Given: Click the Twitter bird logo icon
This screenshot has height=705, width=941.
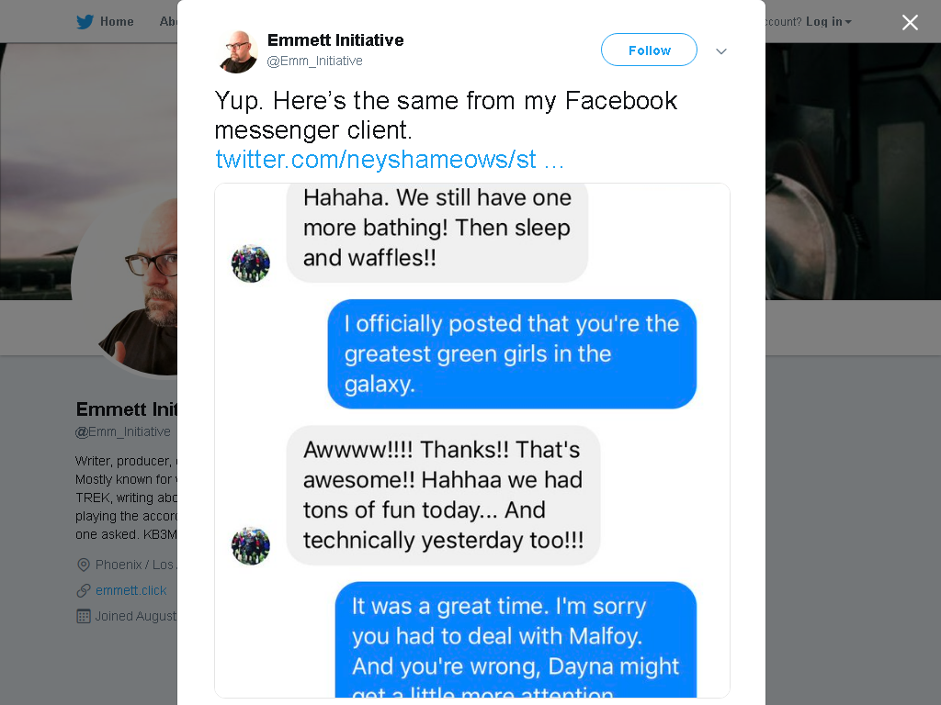Looking at the screenshot, I should (85, 22).
